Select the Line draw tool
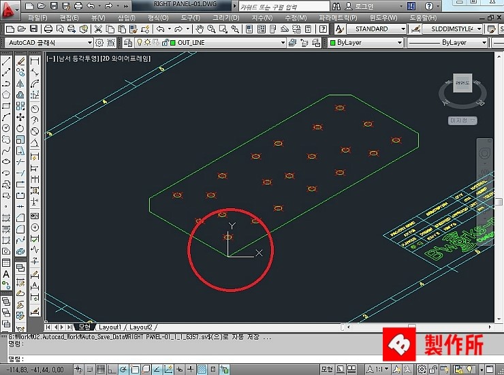This screenshot has height=375, width=504. coord(6,61)
